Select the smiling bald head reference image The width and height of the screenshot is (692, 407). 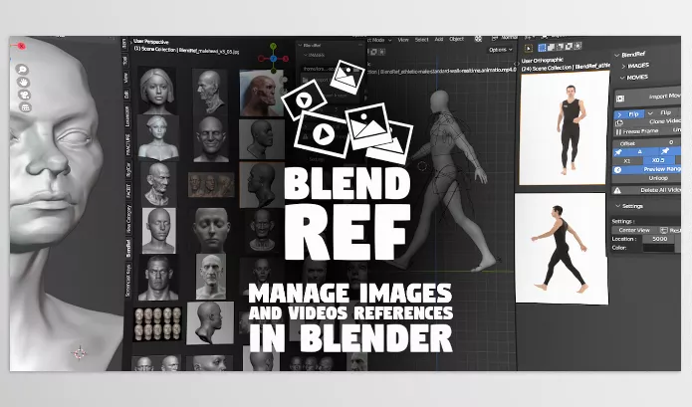pyautogui.click(x=211, y=139)
